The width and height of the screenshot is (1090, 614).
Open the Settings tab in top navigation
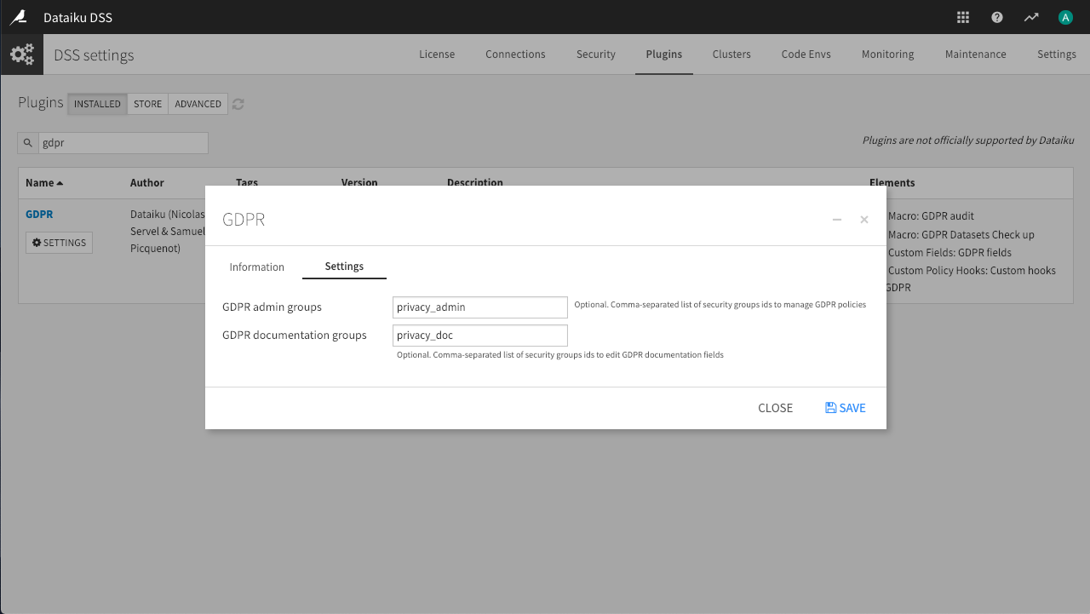pyautogui.click(x=1057, y=55)
